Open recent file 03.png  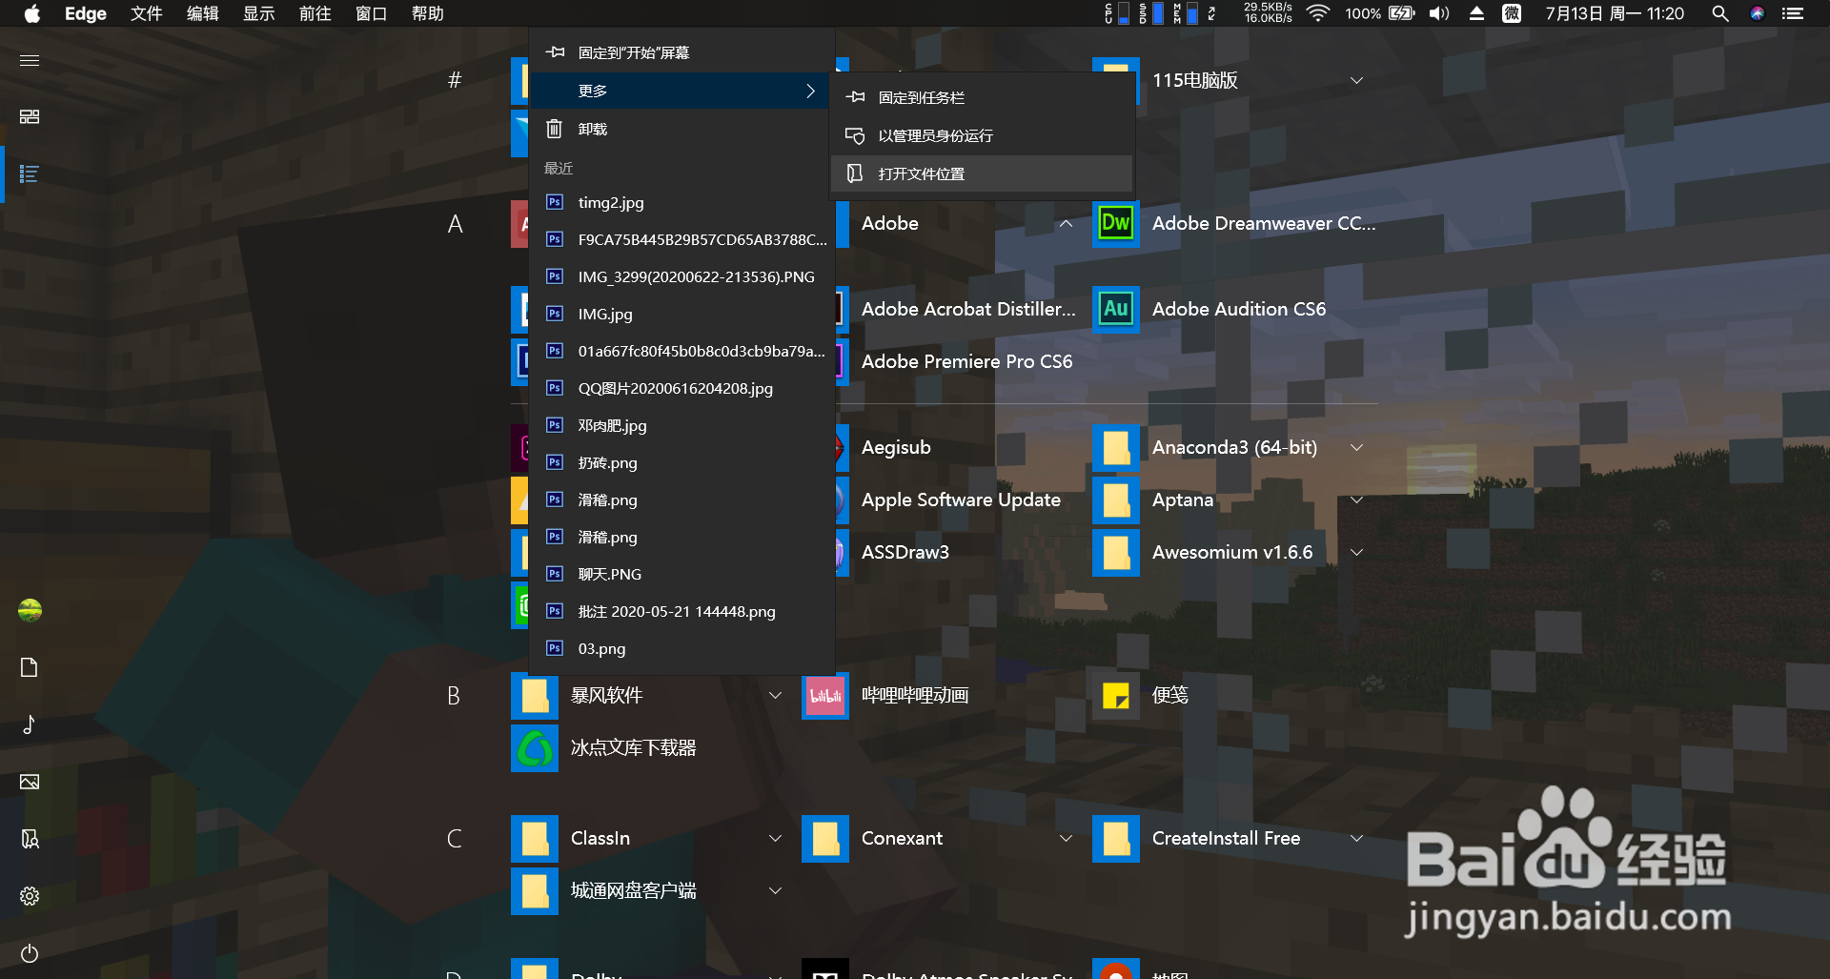point(681,648)
